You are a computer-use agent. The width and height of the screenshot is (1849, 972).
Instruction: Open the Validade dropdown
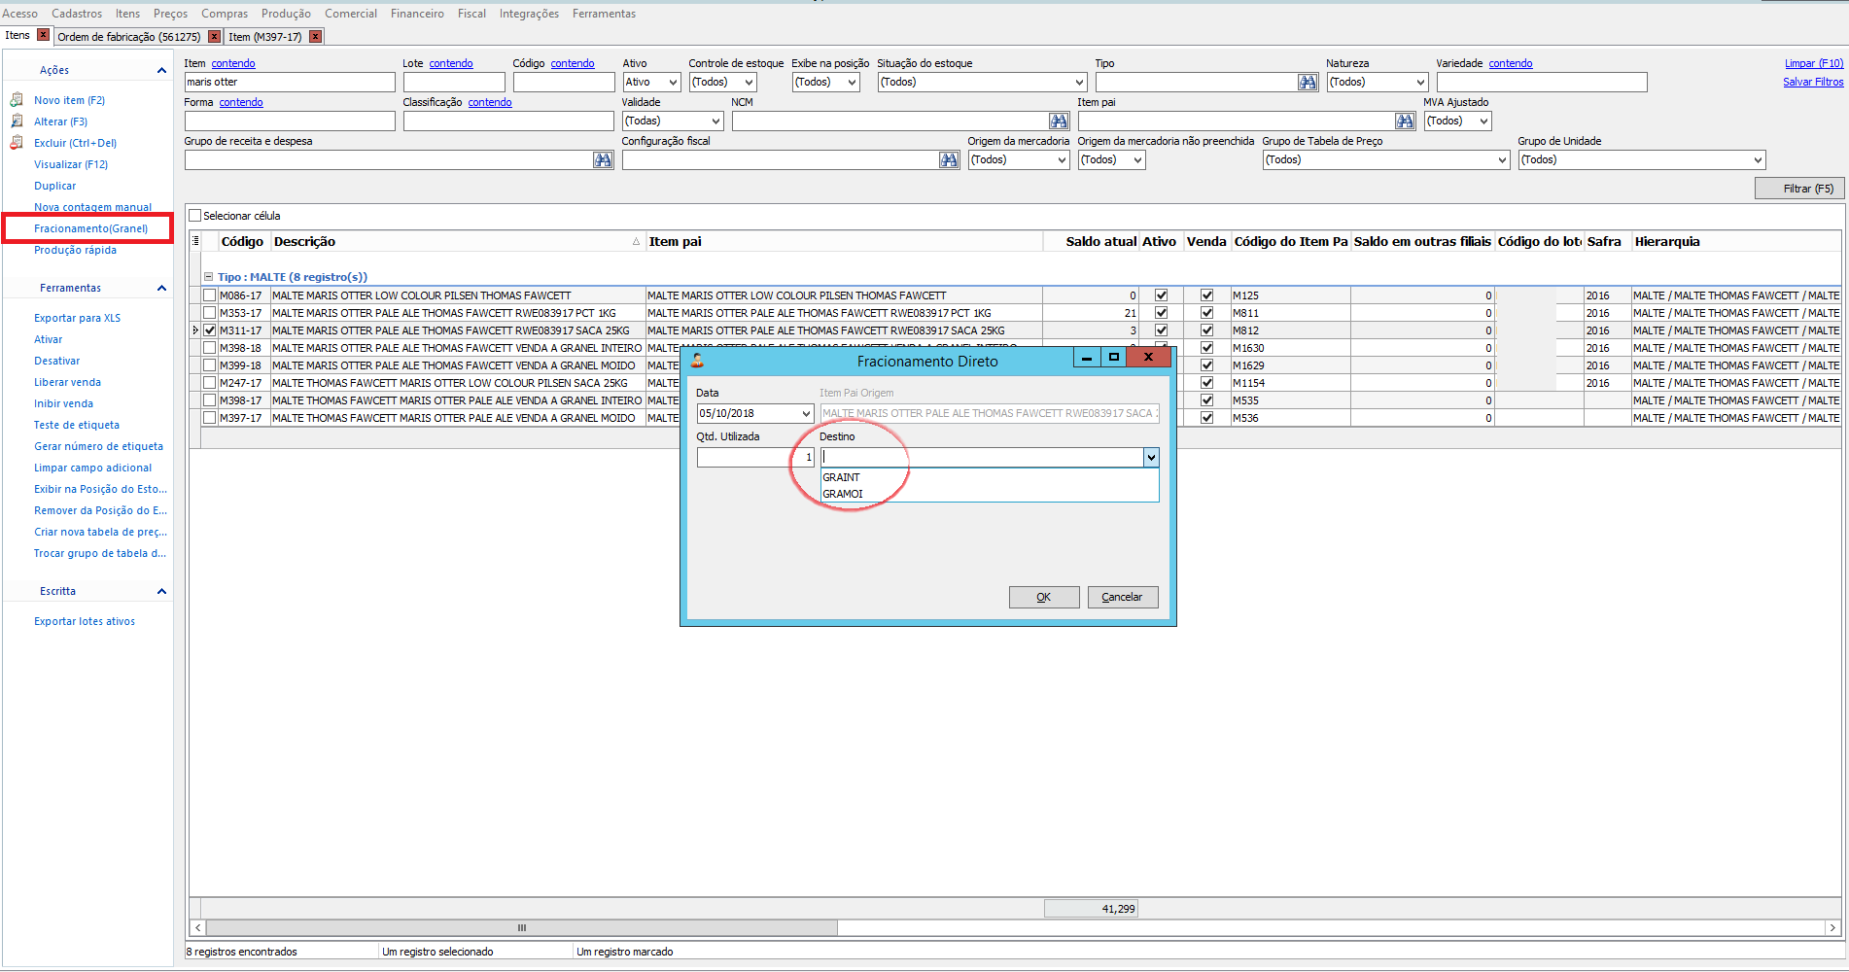coord(715,121)
